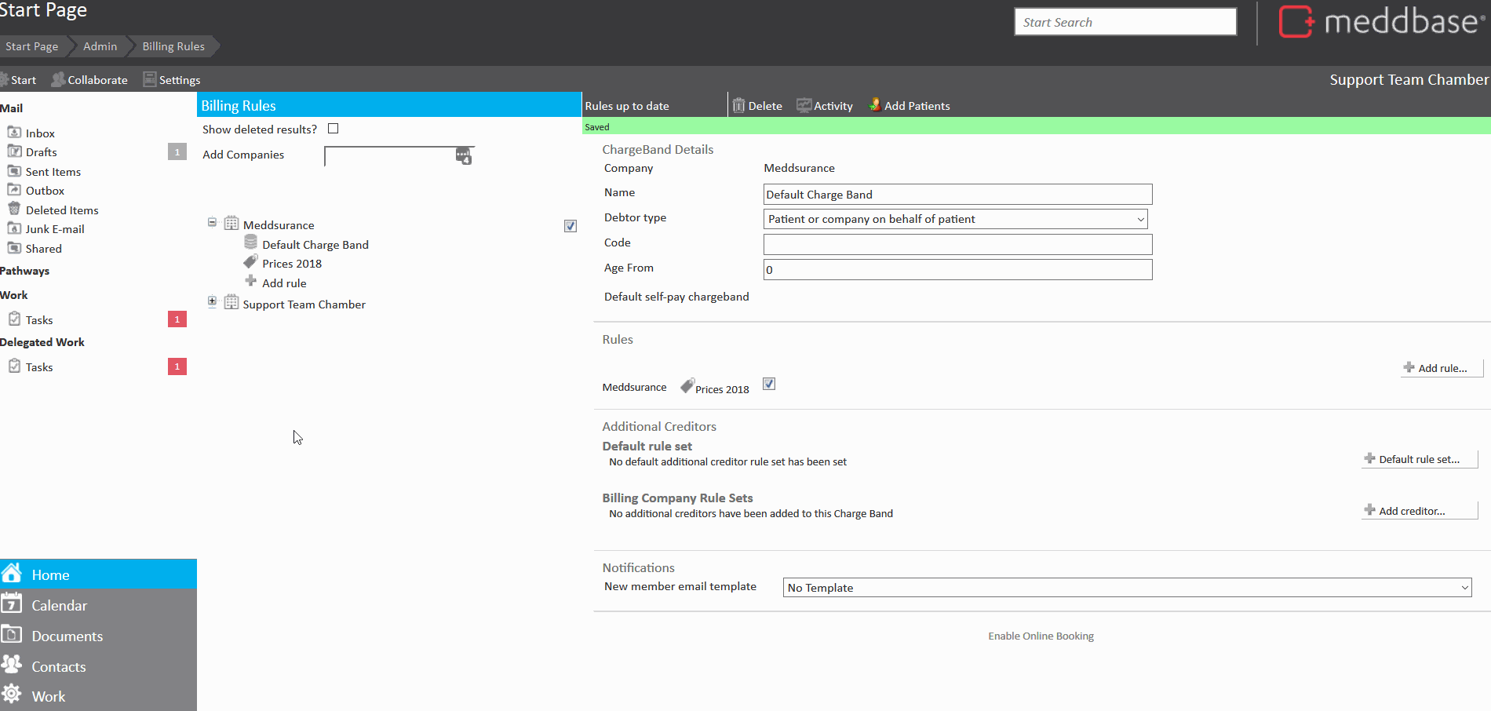
Task: Click the Delete trash icon in toolbar
Action: coord(738,106)
